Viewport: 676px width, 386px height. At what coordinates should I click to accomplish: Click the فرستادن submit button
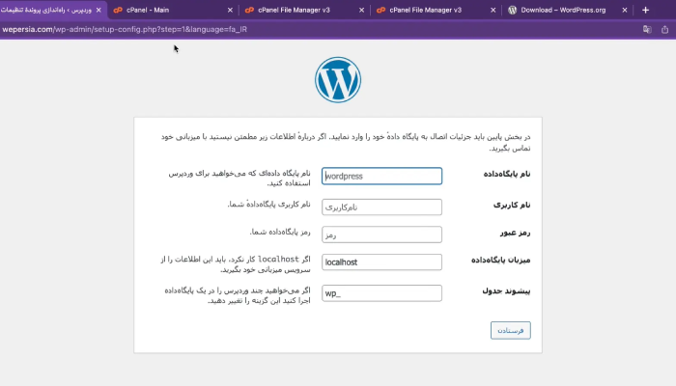pyautogui.click(x=511, y=330)
